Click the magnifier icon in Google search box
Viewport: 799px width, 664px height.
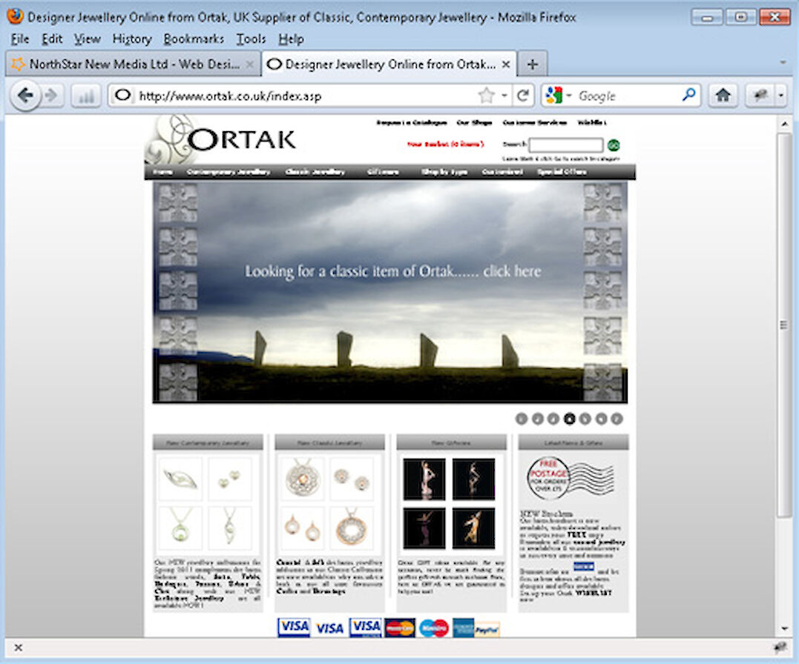(x=688, y=95)
